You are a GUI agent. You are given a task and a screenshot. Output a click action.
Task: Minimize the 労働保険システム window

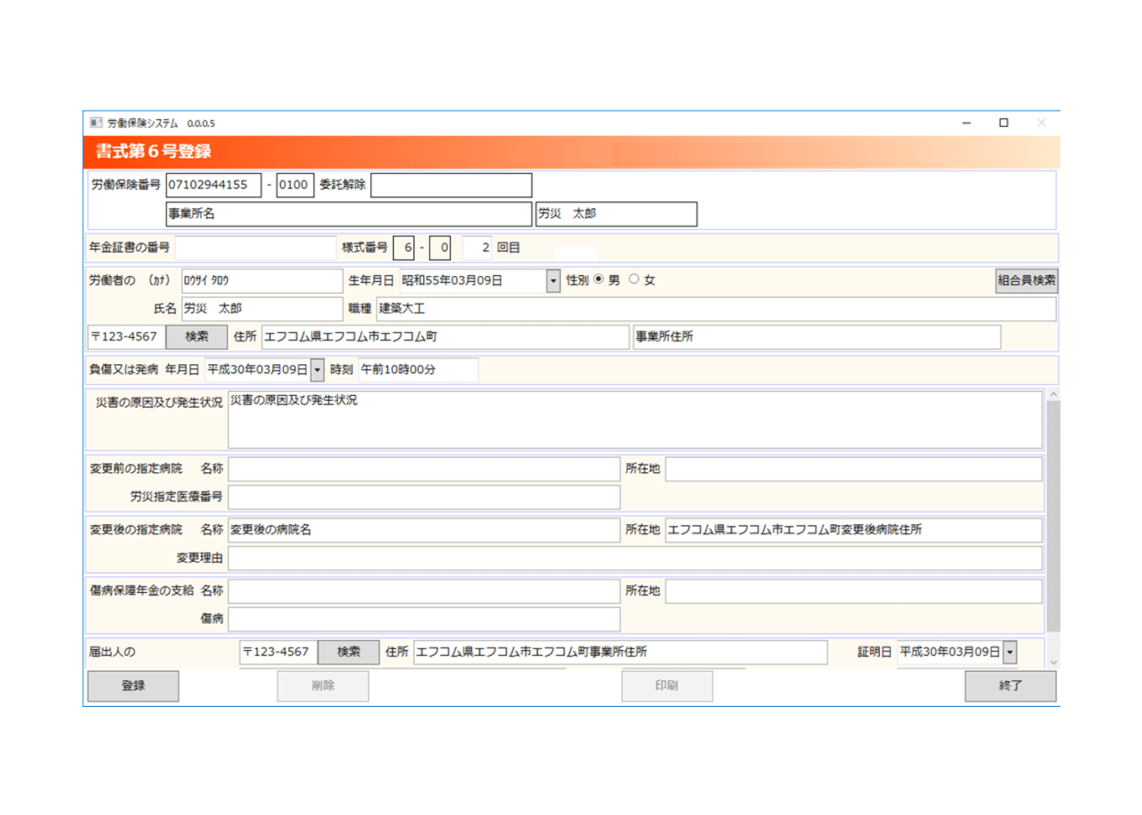[x=967, y=123]
